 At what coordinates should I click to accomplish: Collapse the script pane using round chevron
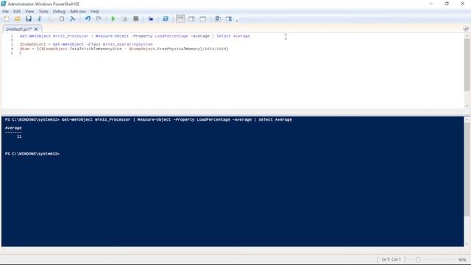coord(466,29)
